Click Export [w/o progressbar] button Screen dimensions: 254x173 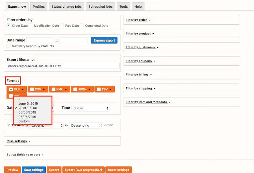tap(84, 170)
